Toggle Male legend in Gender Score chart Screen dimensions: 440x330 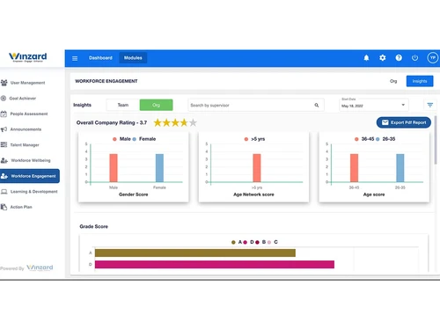(x=121, y=139)
